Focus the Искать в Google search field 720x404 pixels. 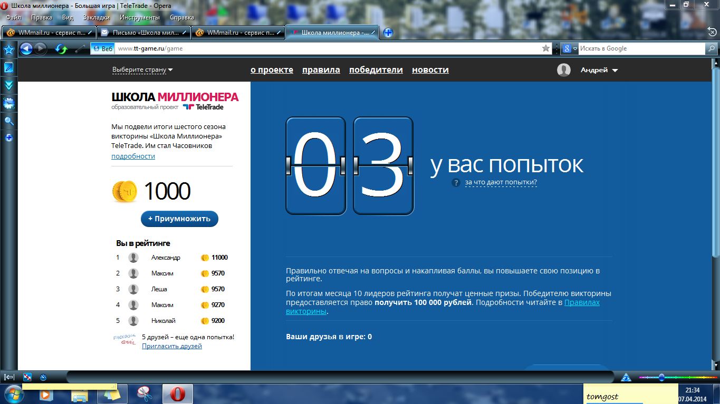641,48
